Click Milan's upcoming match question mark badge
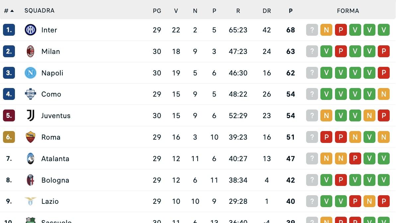 tap(312, 51)
